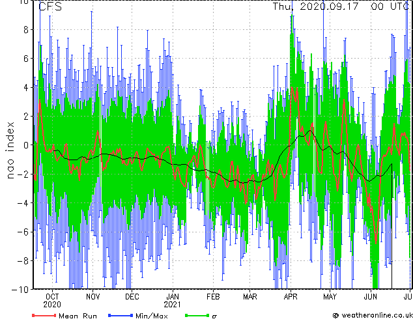Click the weatheronline.co.uk credit
Image resolution: width=413 pixels, height=319 pixels.
pyautogui.click(x=373, y=315)
